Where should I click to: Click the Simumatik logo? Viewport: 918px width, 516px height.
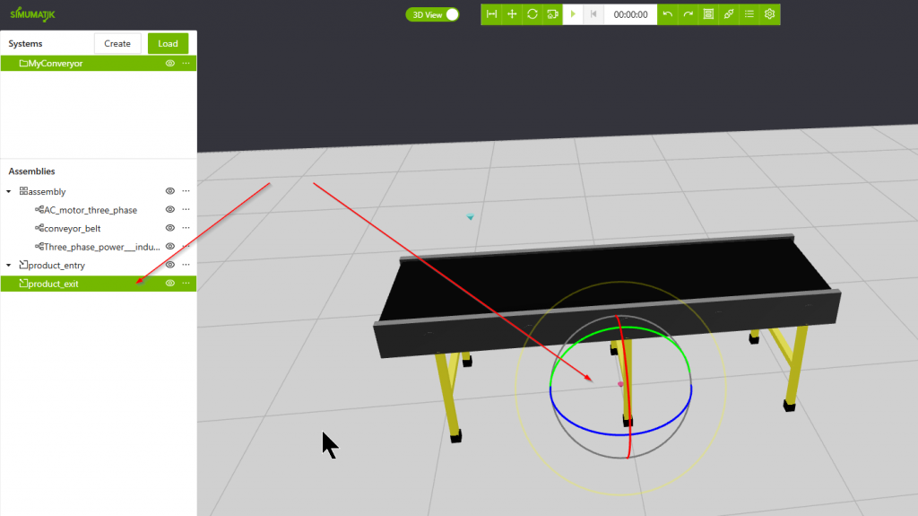point(33,13)
